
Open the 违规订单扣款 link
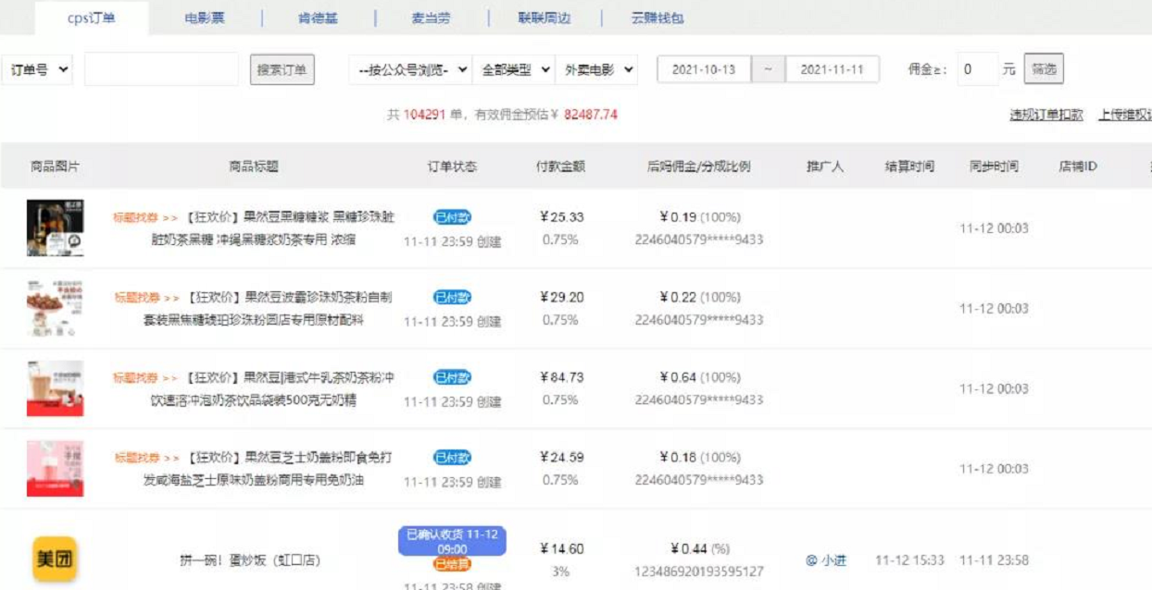point(1046,115)
